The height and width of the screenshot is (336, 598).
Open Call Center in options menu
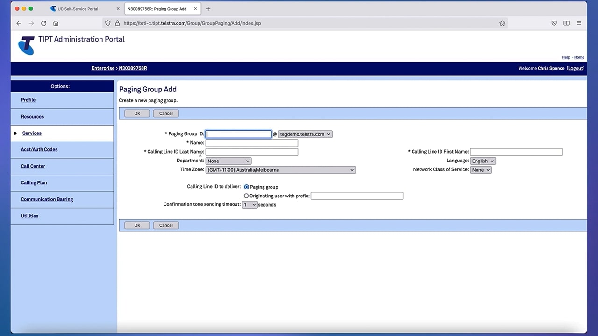point(33,166)
